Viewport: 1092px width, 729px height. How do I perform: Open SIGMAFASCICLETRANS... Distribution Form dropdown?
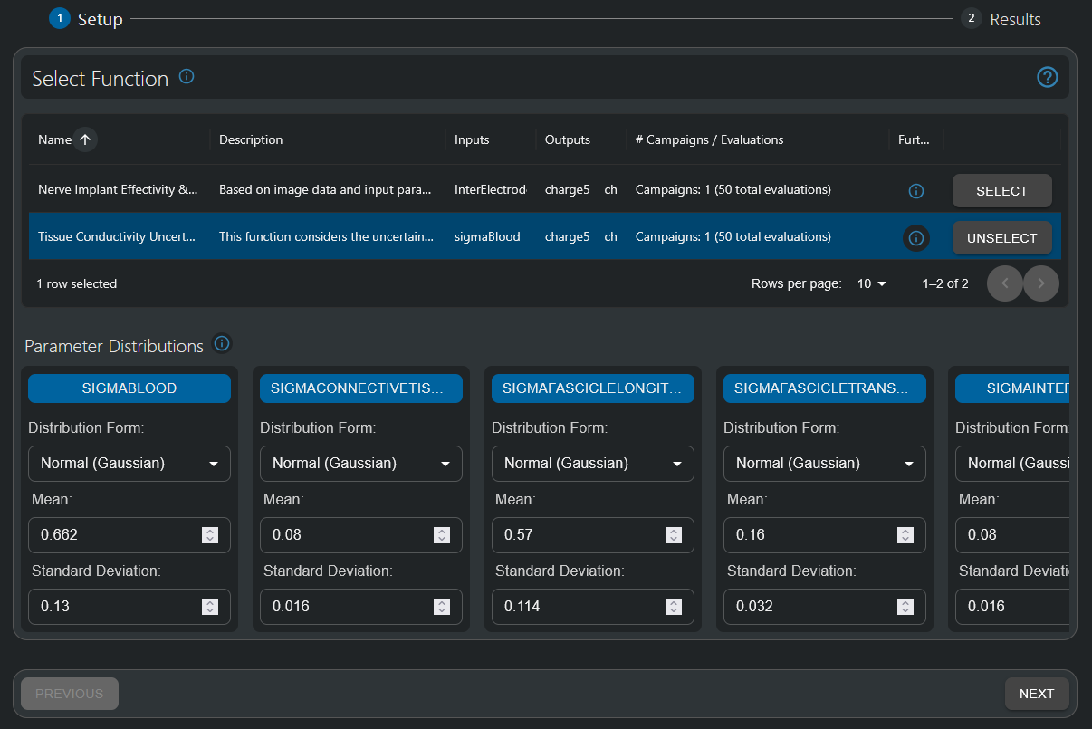tap(824, 463)
